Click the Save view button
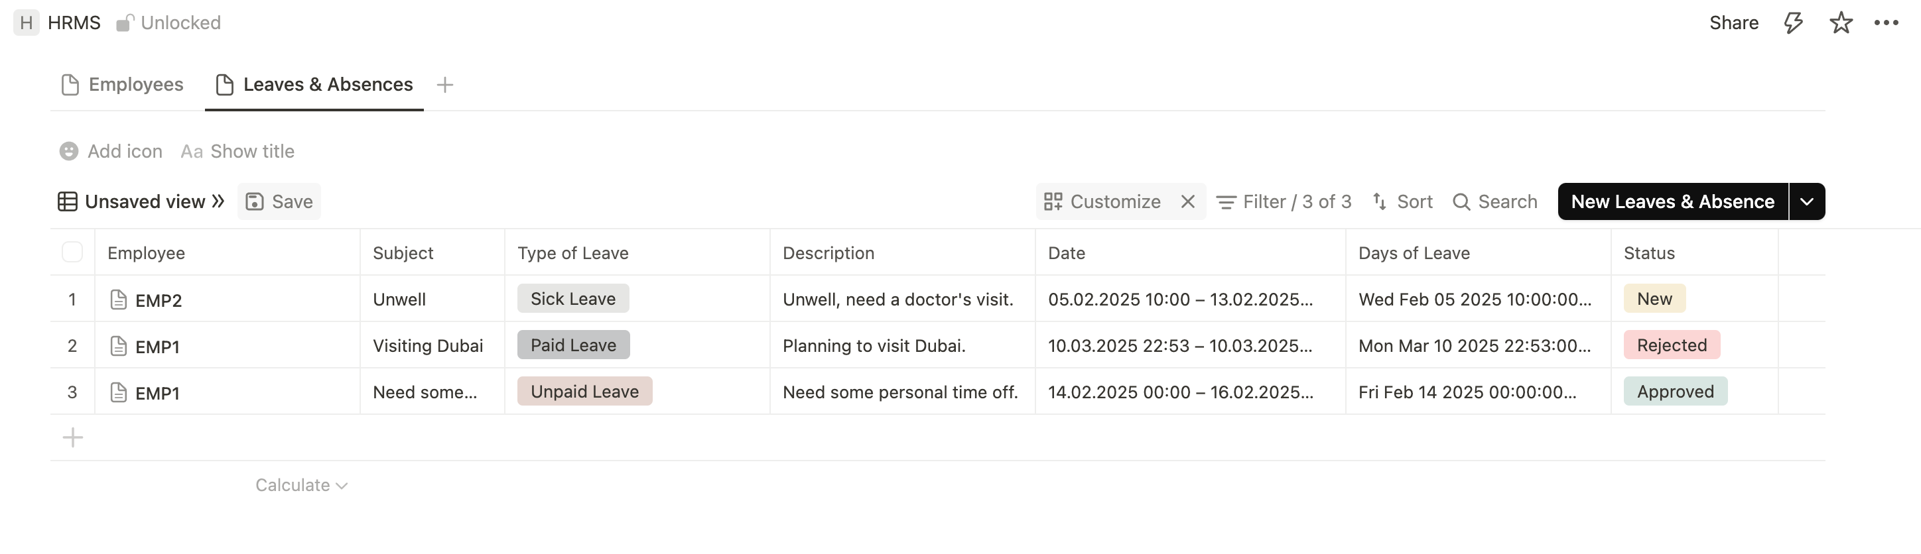 (x=279, y=202)
